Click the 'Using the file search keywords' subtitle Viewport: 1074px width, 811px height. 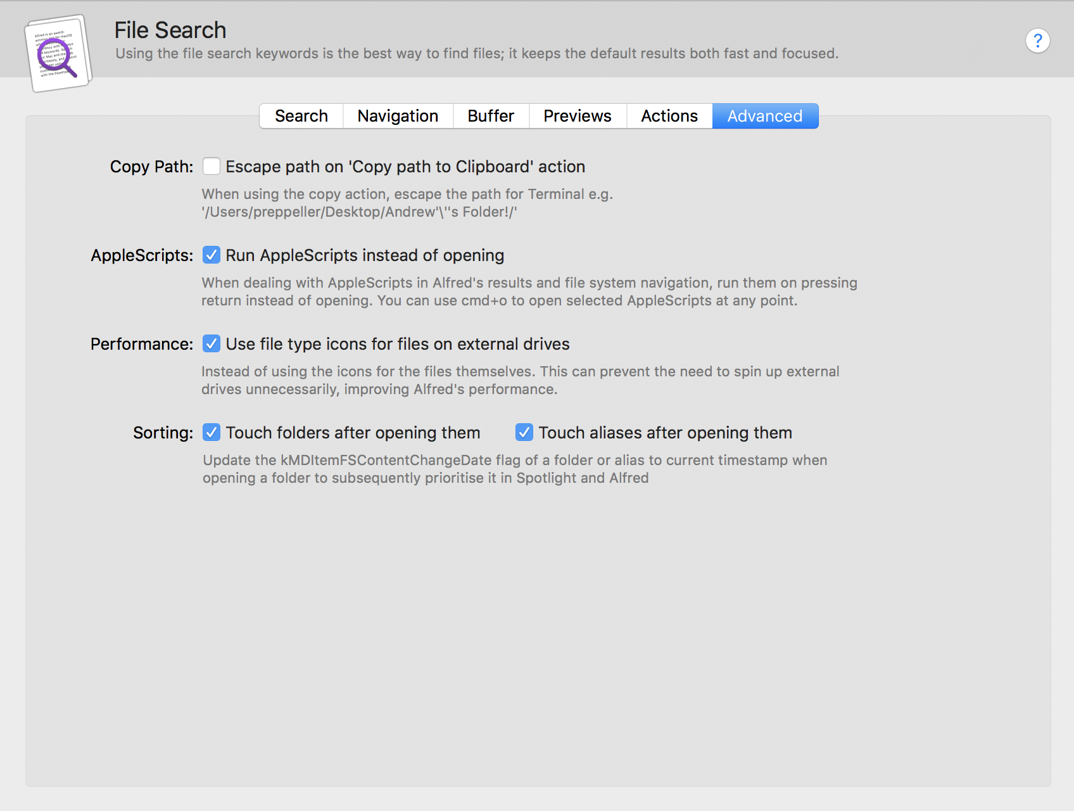(x=477, y=53)
